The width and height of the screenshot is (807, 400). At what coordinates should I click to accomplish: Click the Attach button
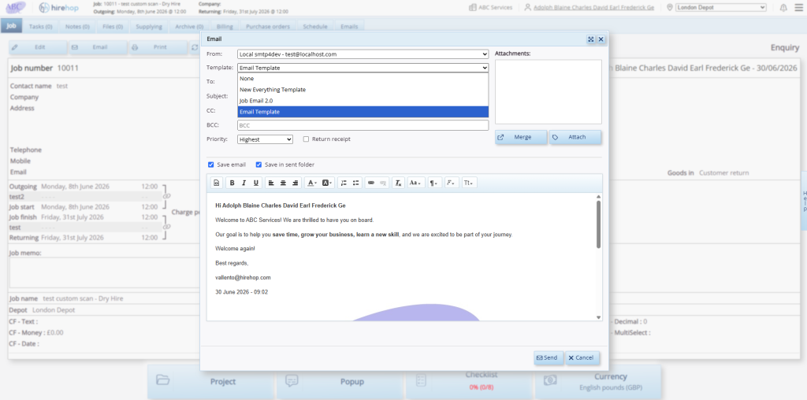(575, 137)
